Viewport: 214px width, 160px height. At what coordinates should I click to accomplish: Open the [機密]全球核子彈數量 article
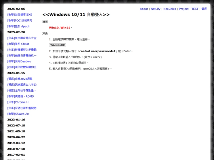tap(21, 90)
